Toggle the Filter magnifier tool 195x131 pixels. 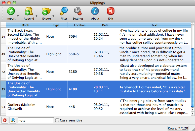(x=64, y=11)
